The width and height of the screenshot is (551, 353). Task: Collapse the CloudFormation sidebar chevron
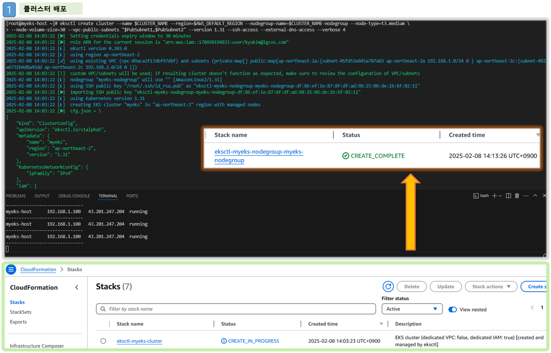coord(77,287)
